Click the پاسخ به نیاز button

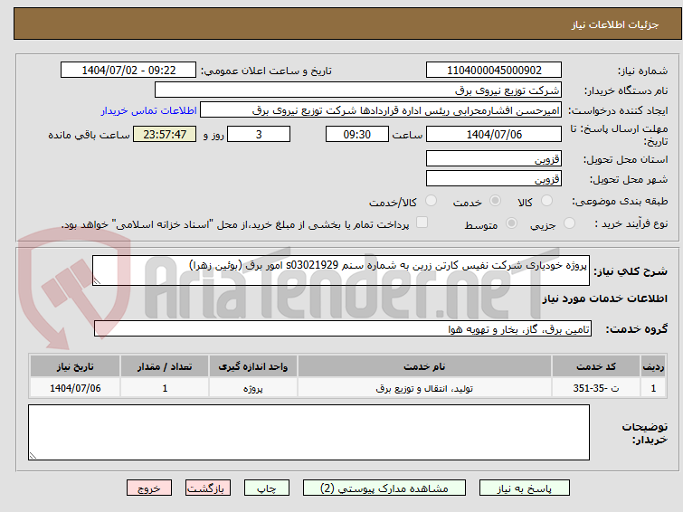pos(525,488)
